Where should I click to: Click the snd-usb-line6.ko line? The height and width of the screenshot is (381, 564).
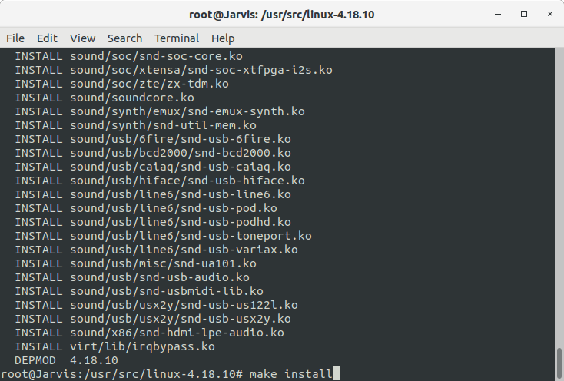tap(153, 195)
